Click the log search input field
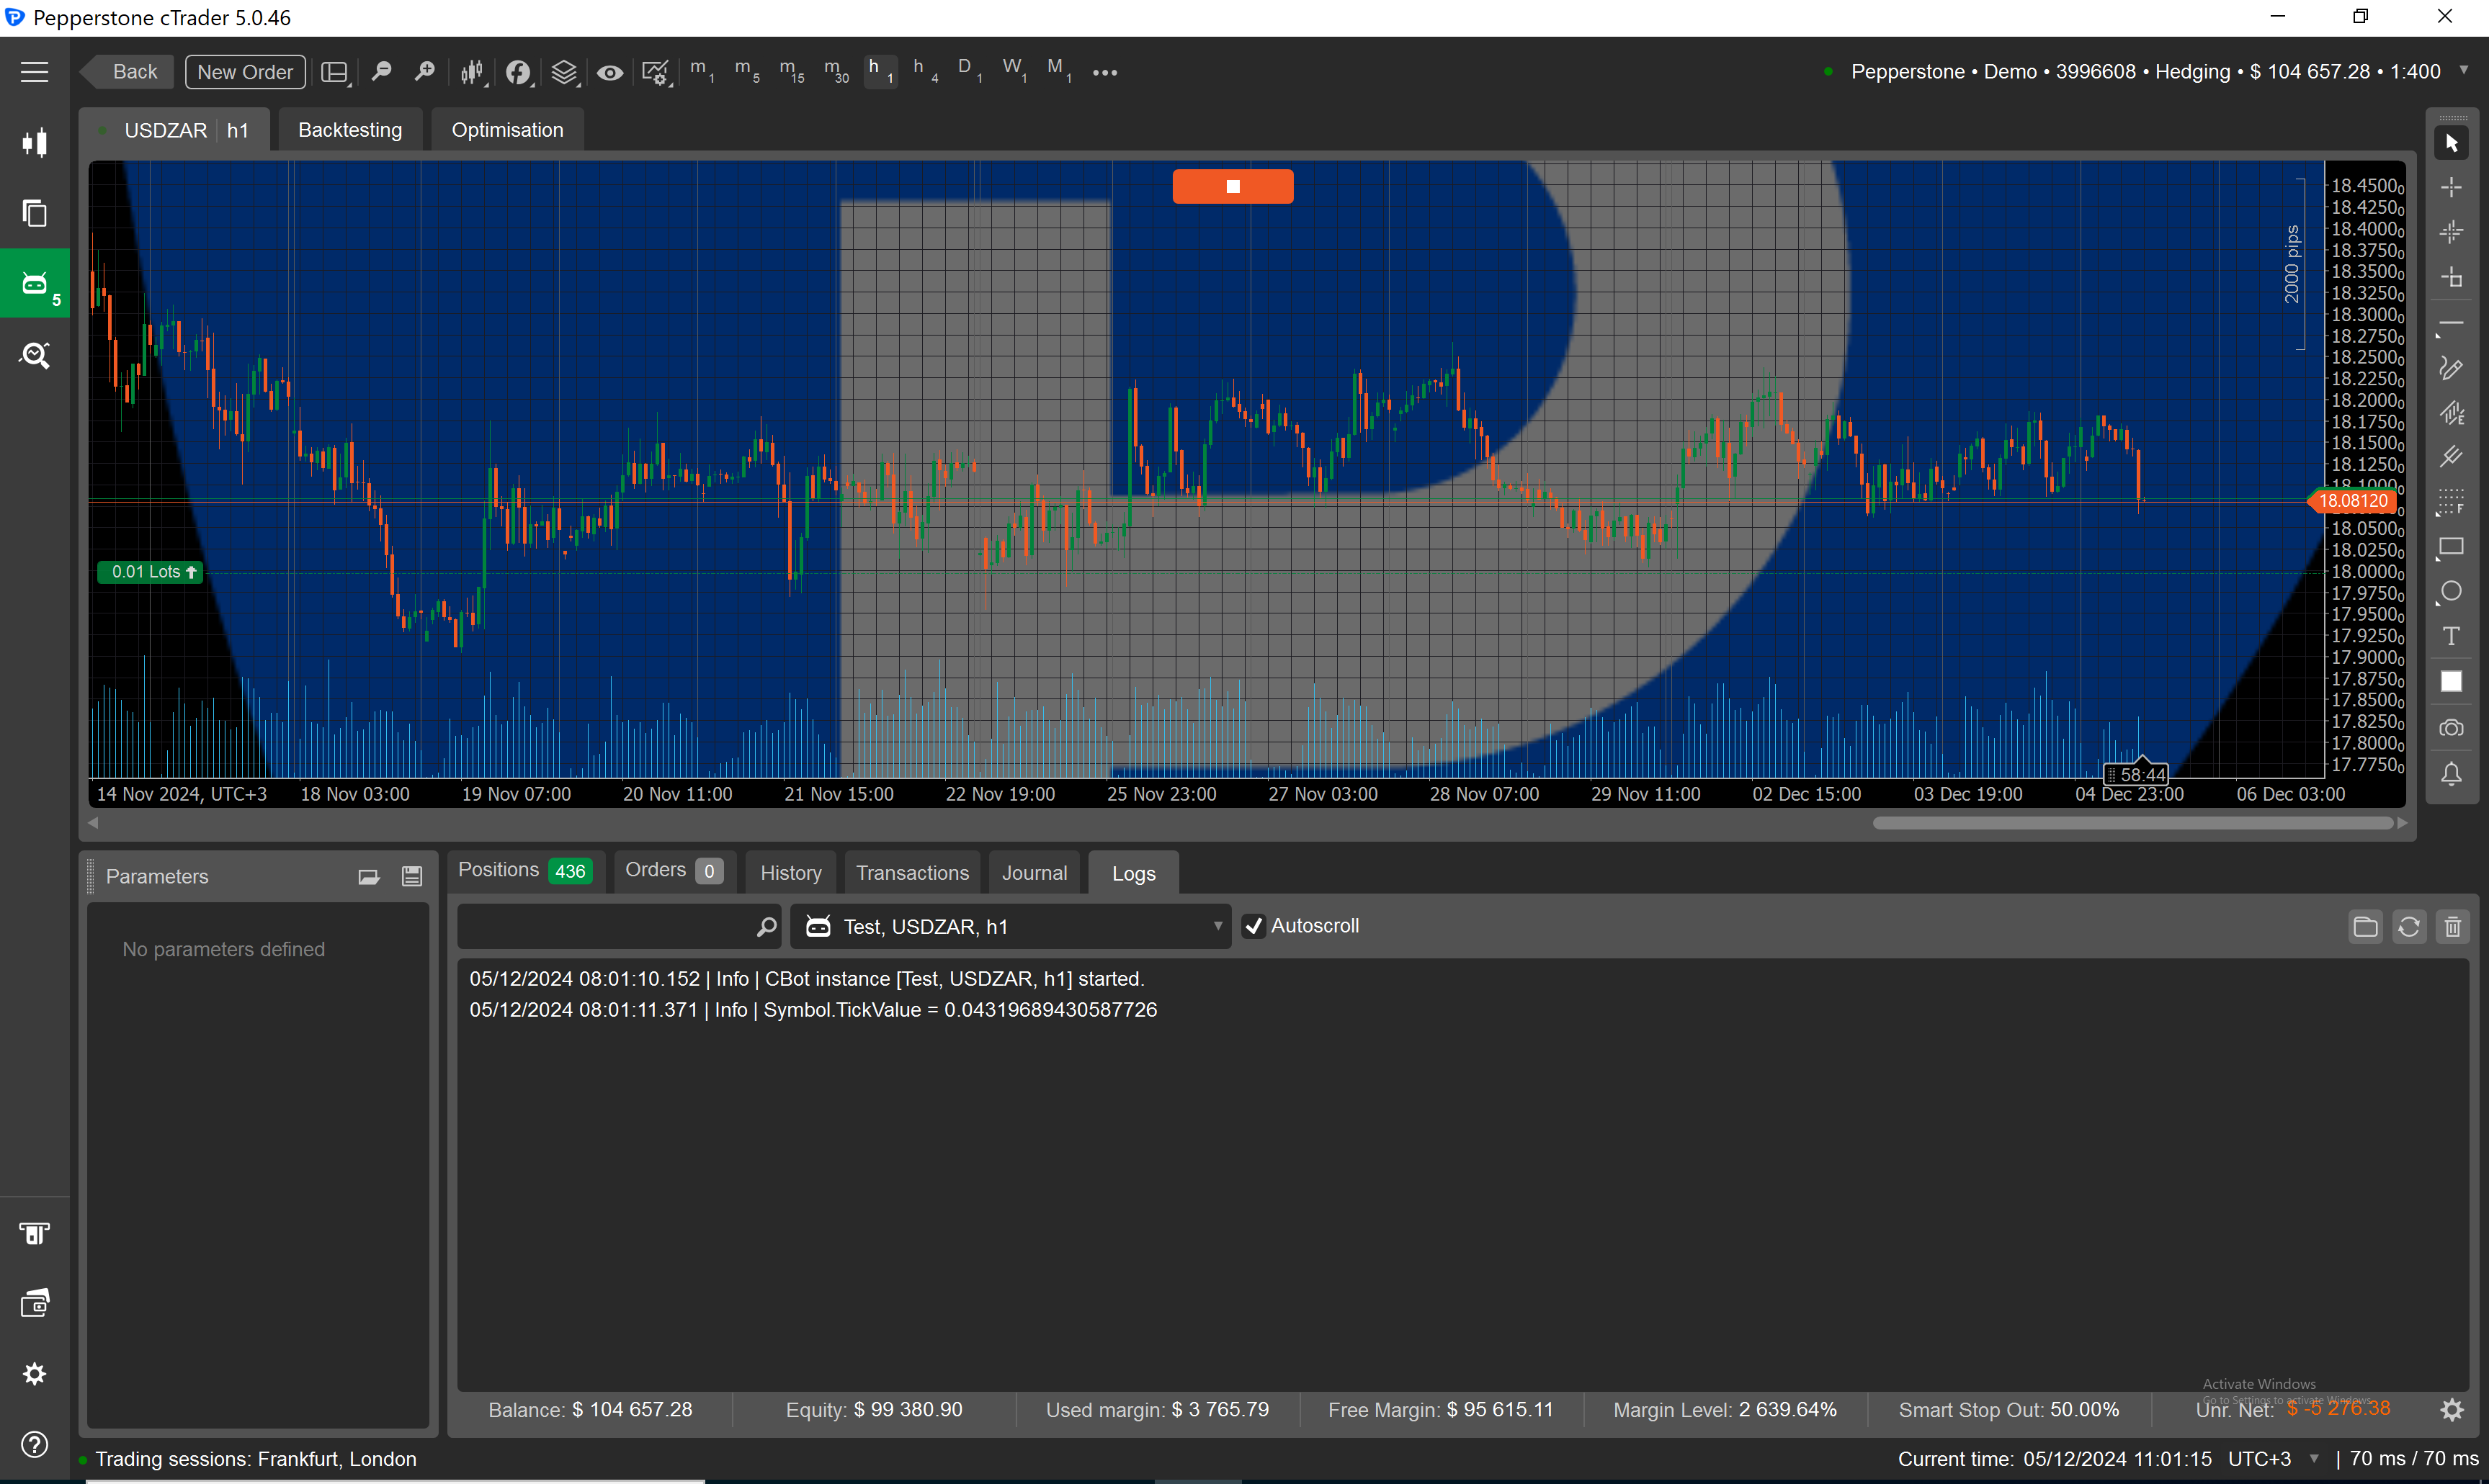This screenshot has width=2489, height=1484. (618, 927)
